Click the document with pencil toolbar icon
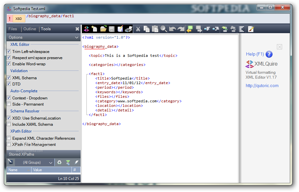This screenshot has height=192, width=299. [251, 29]
